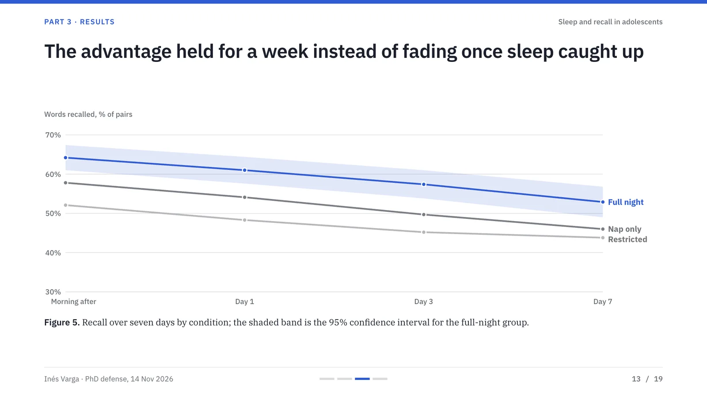Click the Nap only data point at Day 3
Viewport: 707px width, 398px height.
point(424,214)
